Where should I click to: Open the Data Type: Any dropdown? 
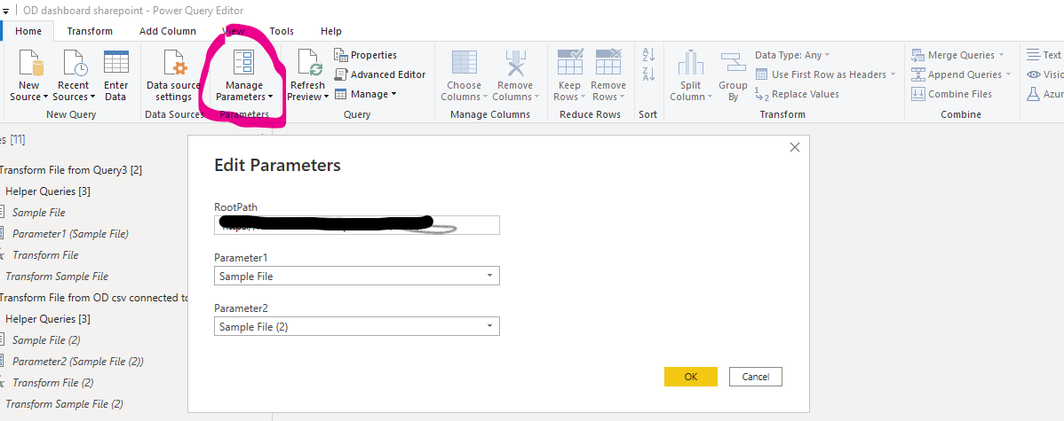pos(792,55)
